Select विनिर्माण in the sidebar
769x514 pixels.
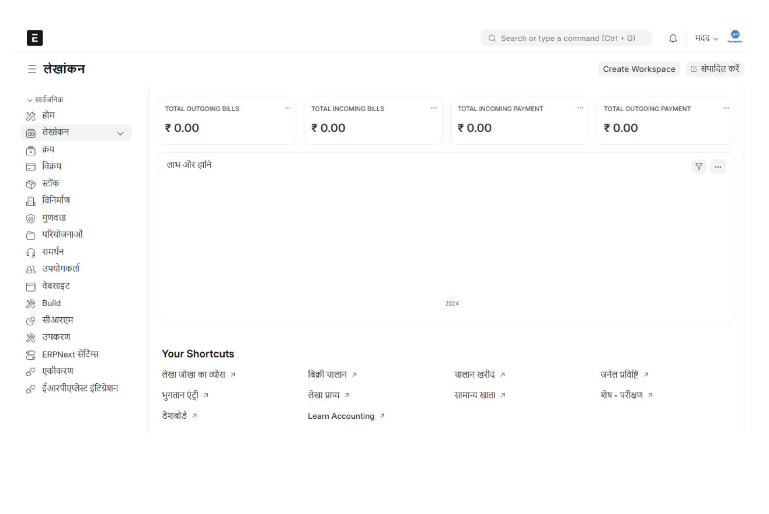coord(56,200)
